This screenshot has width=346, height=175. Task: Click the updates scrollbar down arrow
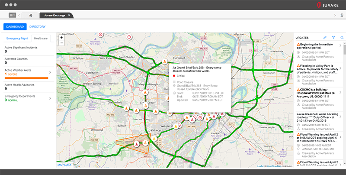[345, 165]
